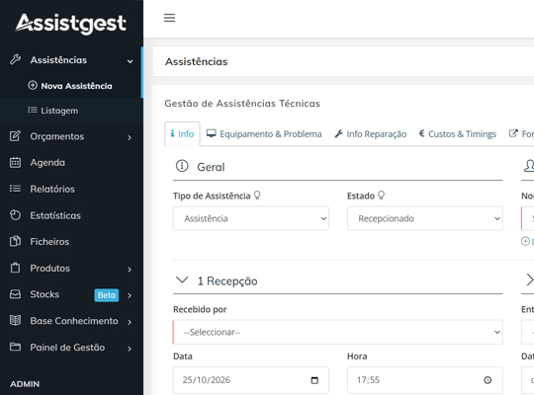This screenshot has width=534, height=395.
Task: Click the Assistgest logo
Action: 71,24
